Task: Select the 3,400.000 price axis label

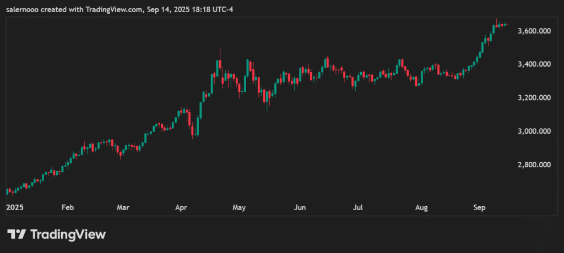Action: [534, 64]
